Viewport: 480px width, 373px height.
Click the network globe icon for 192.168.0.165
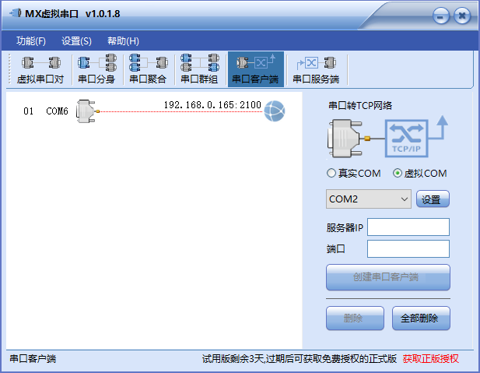click(275, 111)
